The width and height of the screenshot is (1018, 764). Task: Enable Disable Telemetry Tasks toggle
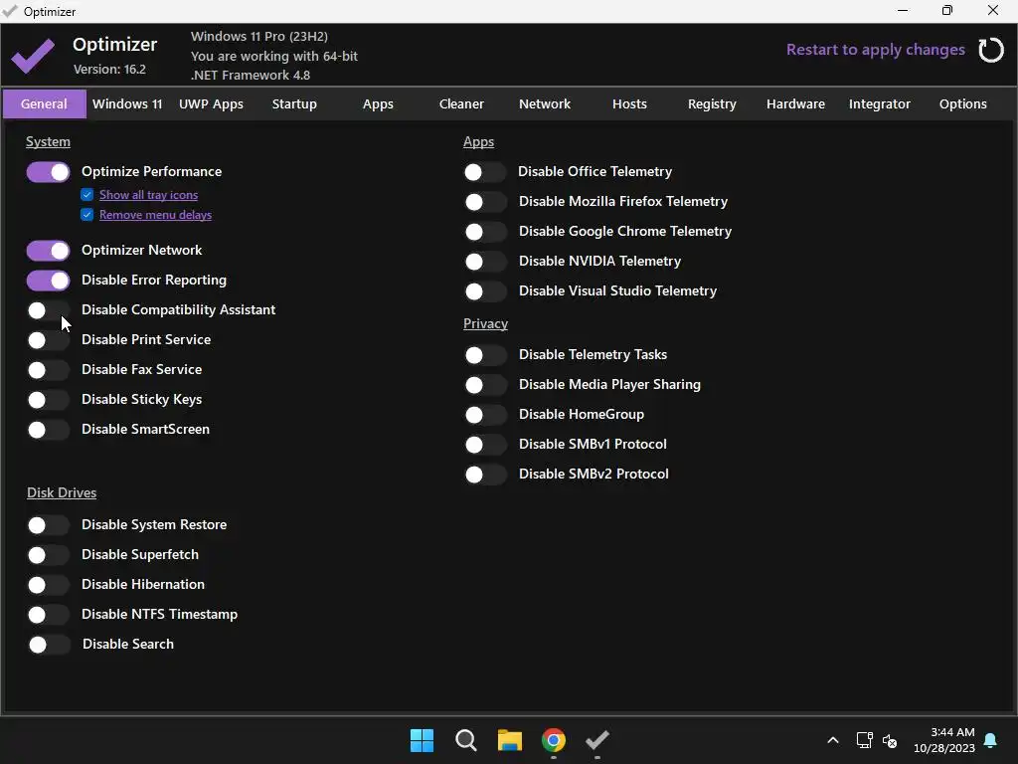(485, 355)
